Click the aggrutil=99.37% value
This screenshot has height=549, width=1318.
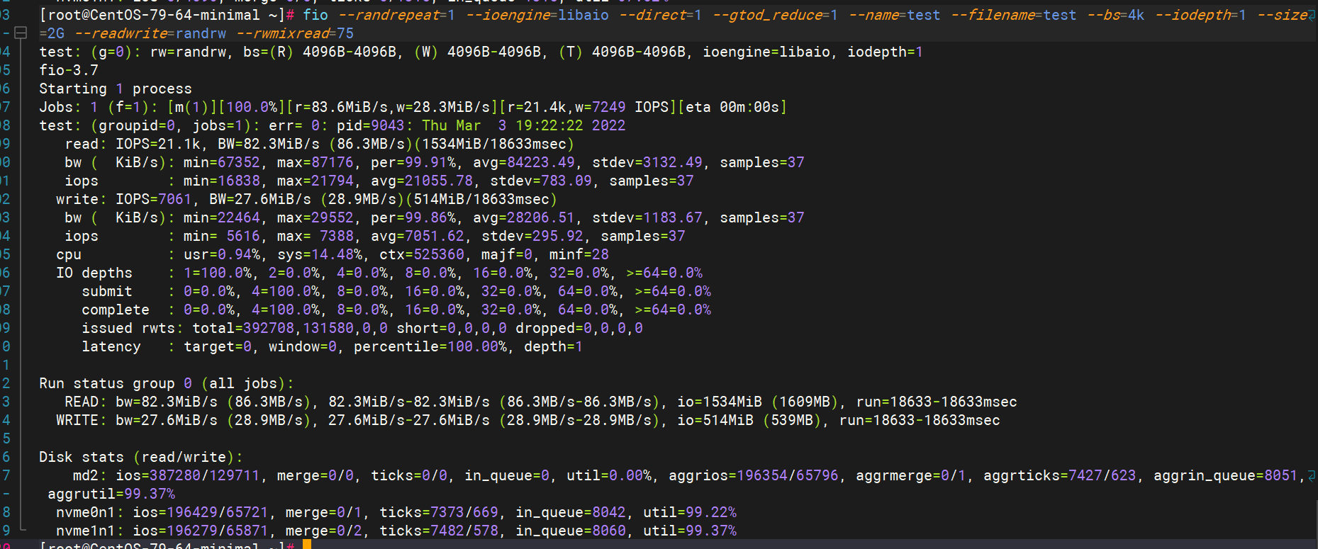tap(111, 494)
